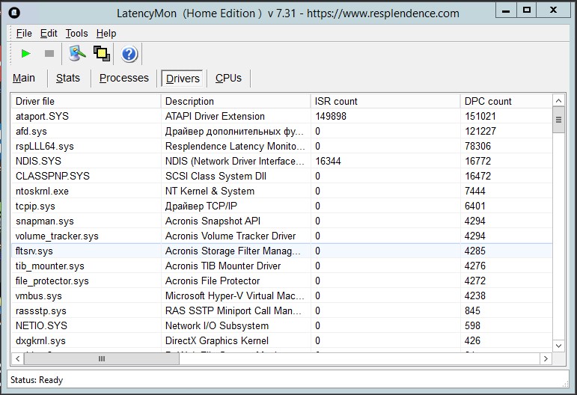577x395 pixels.
Task: Select the tcpip.sys driver row
Action: [x=282, y=206]
